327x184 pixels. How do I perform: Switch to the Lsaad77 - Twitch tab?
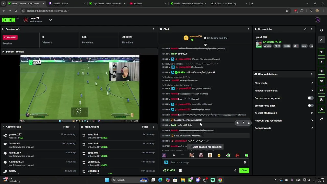[x=67, y=4]
